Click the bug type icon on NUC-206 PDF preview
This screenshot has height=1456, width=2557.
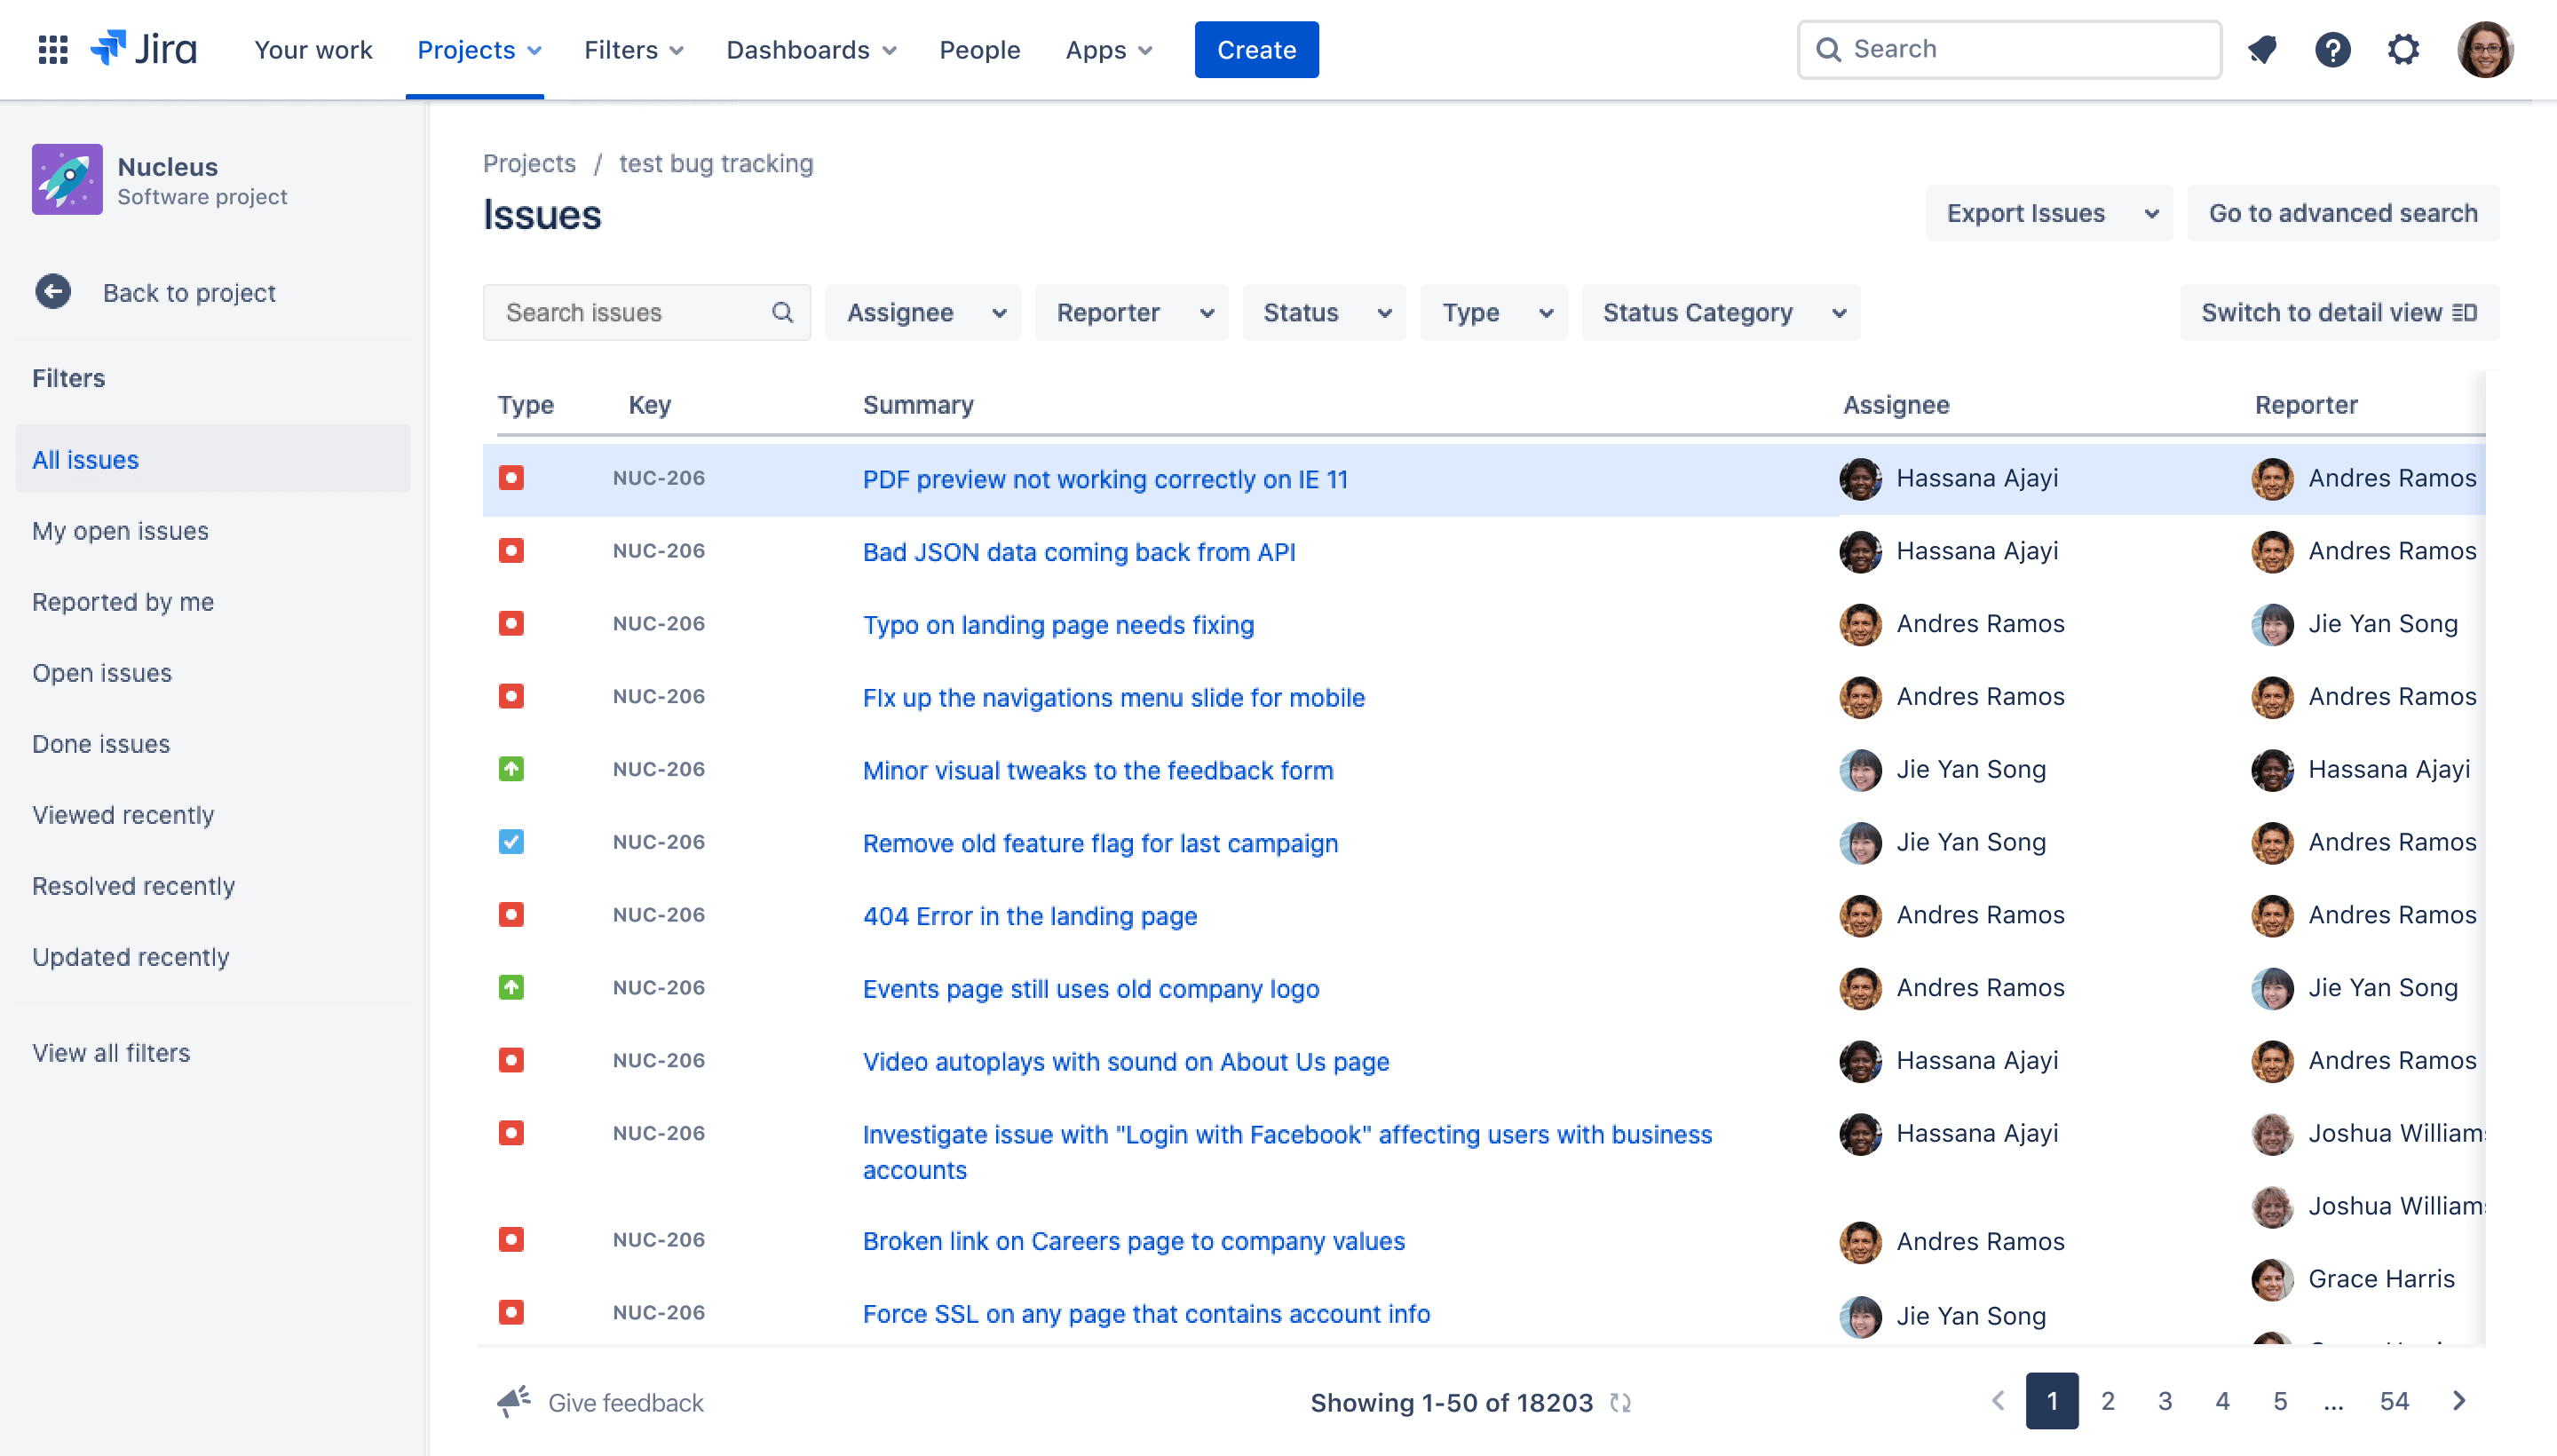click(x=511, y=478)
